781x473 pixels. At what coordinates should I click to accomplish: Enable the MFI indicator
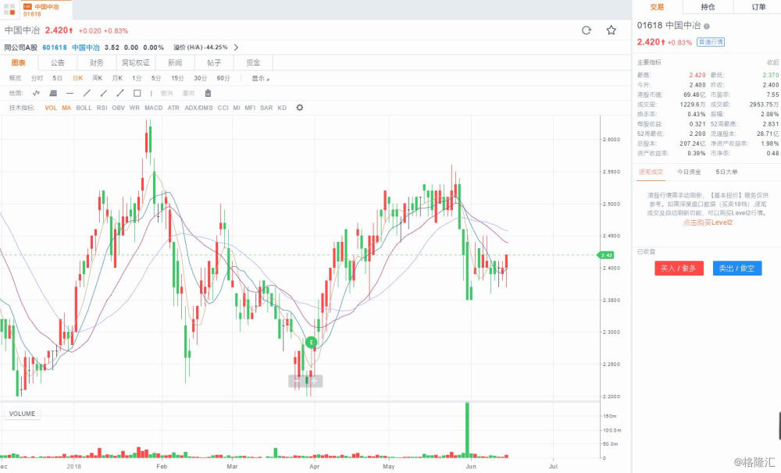(250, 108)
